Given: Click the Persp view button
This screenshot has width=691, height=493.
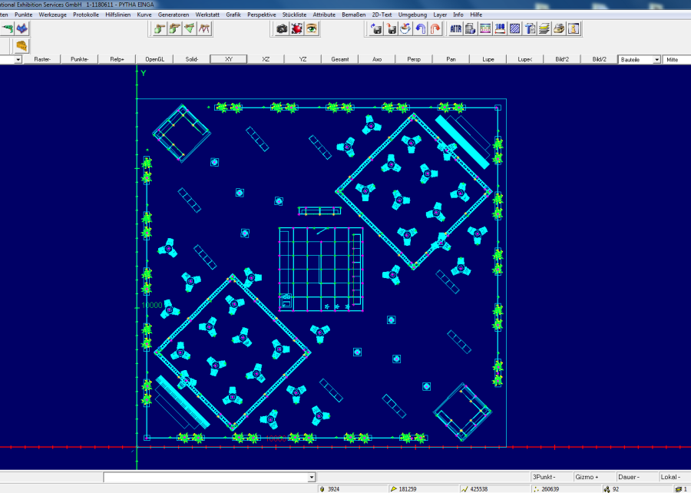Looking at the screenshot, I should (x=414, y=59).
